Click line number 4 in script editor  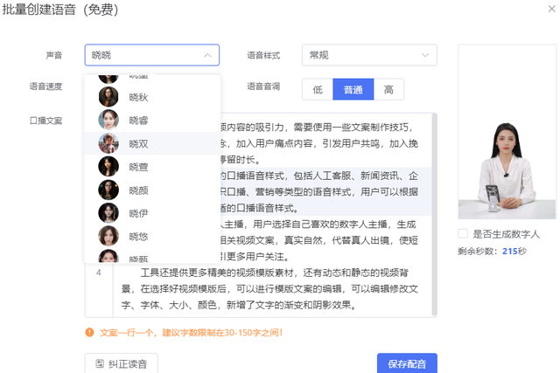(99, 273)
